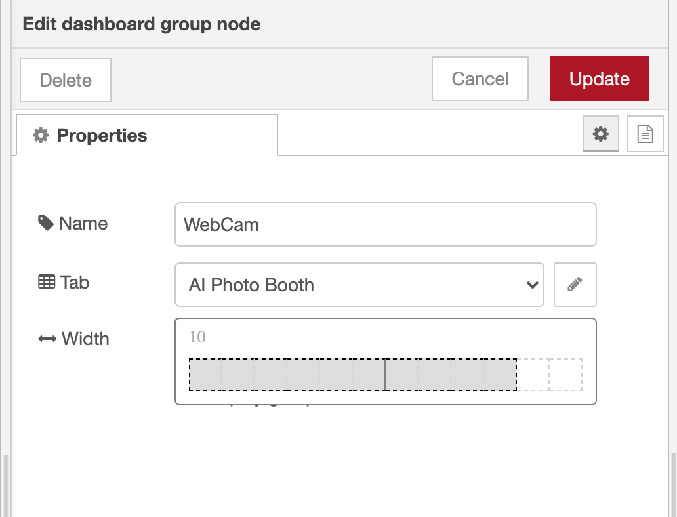Set group width using the width grid slider
The width and height of the screenshot is (677, 517).
pos(385,373)
